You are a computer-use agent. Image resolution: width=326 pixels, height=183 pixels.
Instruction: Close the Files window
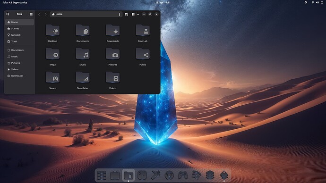[x=156, y=14]
